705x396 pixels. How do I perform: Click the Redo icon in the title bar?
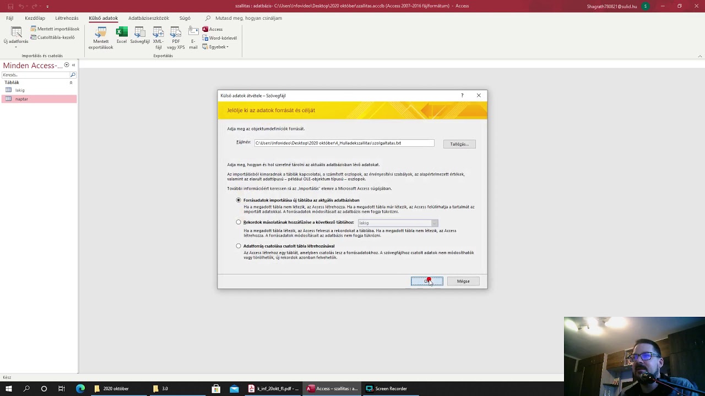[x=35, y=6]
